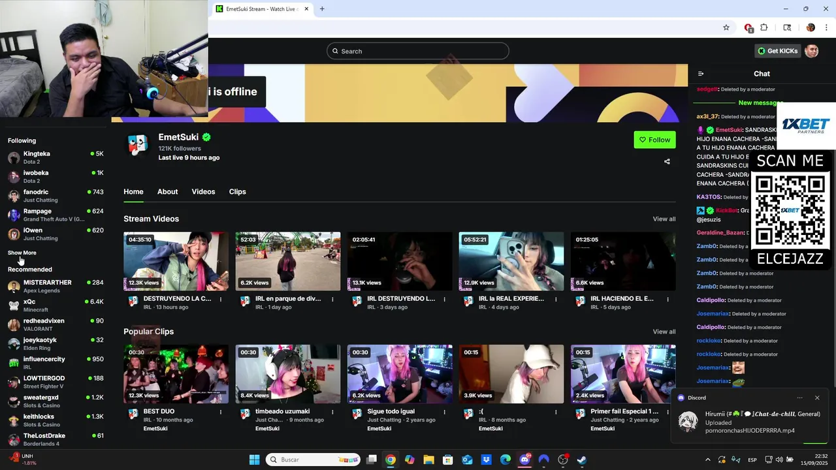View all Popular Clips
Viewport: 836px width, 470px height.
click(664, 332)
